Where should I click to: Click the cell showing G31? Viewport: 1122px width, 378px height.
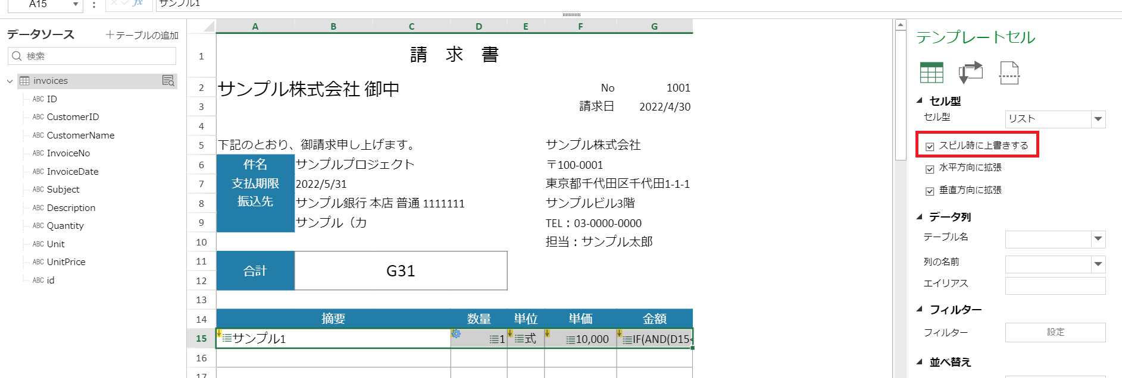coord(401,270)
